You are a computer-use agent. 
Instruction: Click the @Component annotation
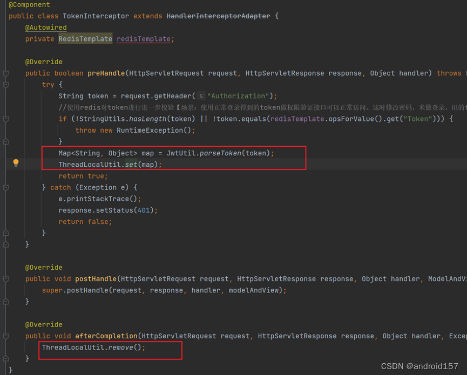29,5
